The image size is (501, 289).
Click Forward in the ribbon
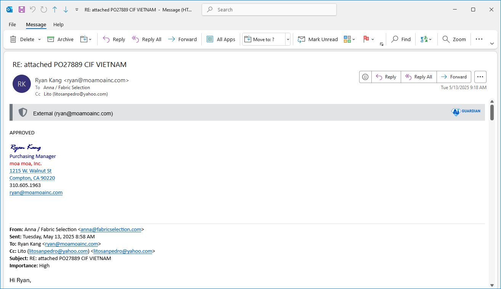coord(182,39)
